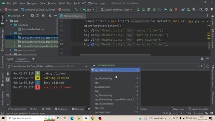Click the taskbar search box

[31, 118]
